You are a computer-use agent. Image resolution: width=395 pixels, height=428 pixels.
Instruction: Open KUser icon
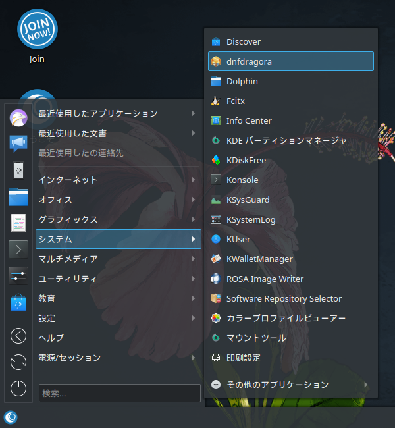tap(216, 239)
